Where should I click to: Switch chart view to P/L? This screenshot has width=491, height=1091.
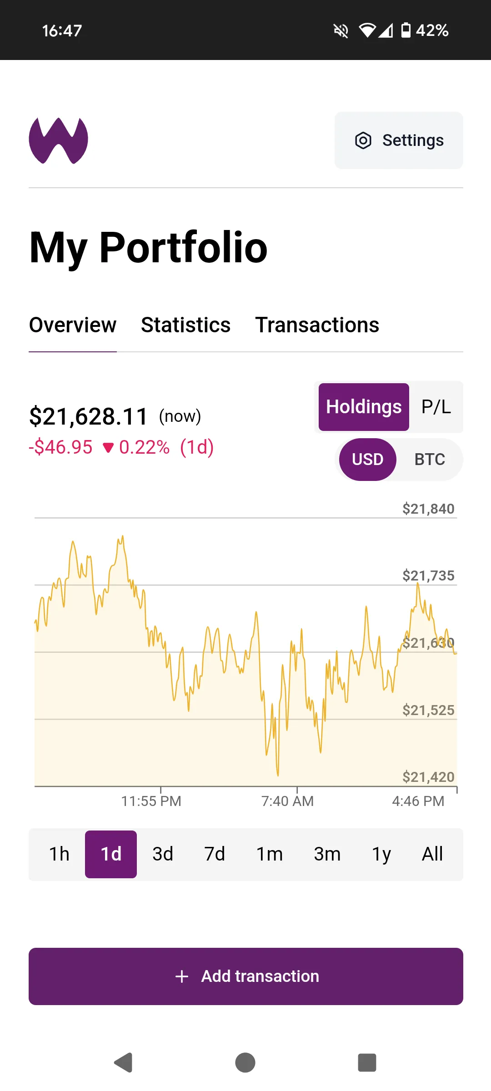436,407
